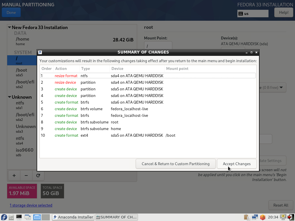Open the file manager cabinet icon in taskbar

tap(11, 217)
